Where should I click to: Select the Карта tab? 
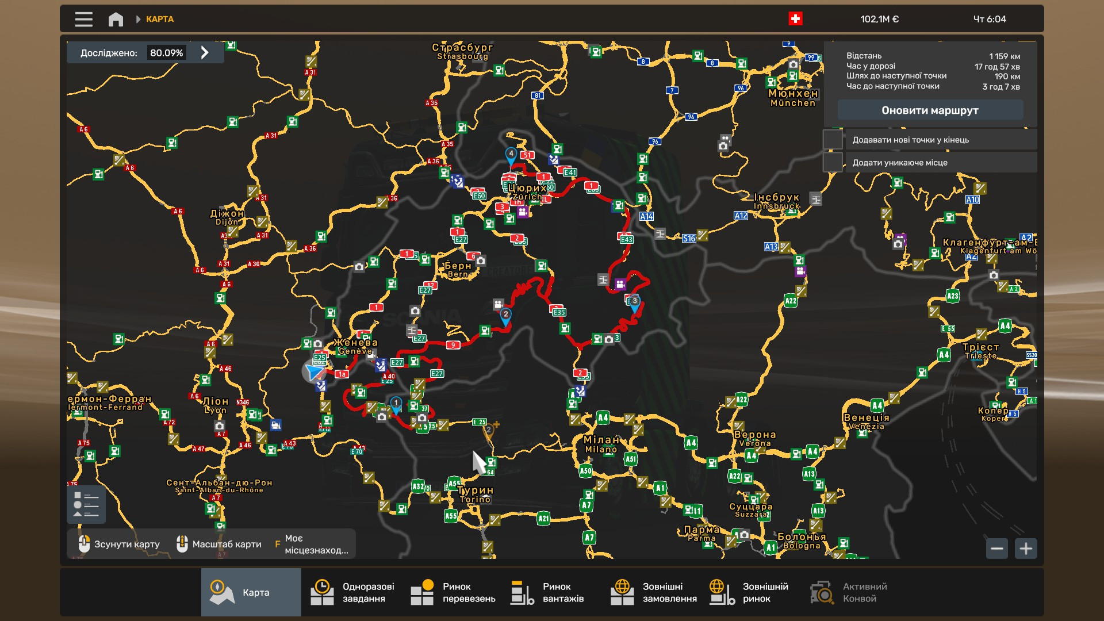251,592
